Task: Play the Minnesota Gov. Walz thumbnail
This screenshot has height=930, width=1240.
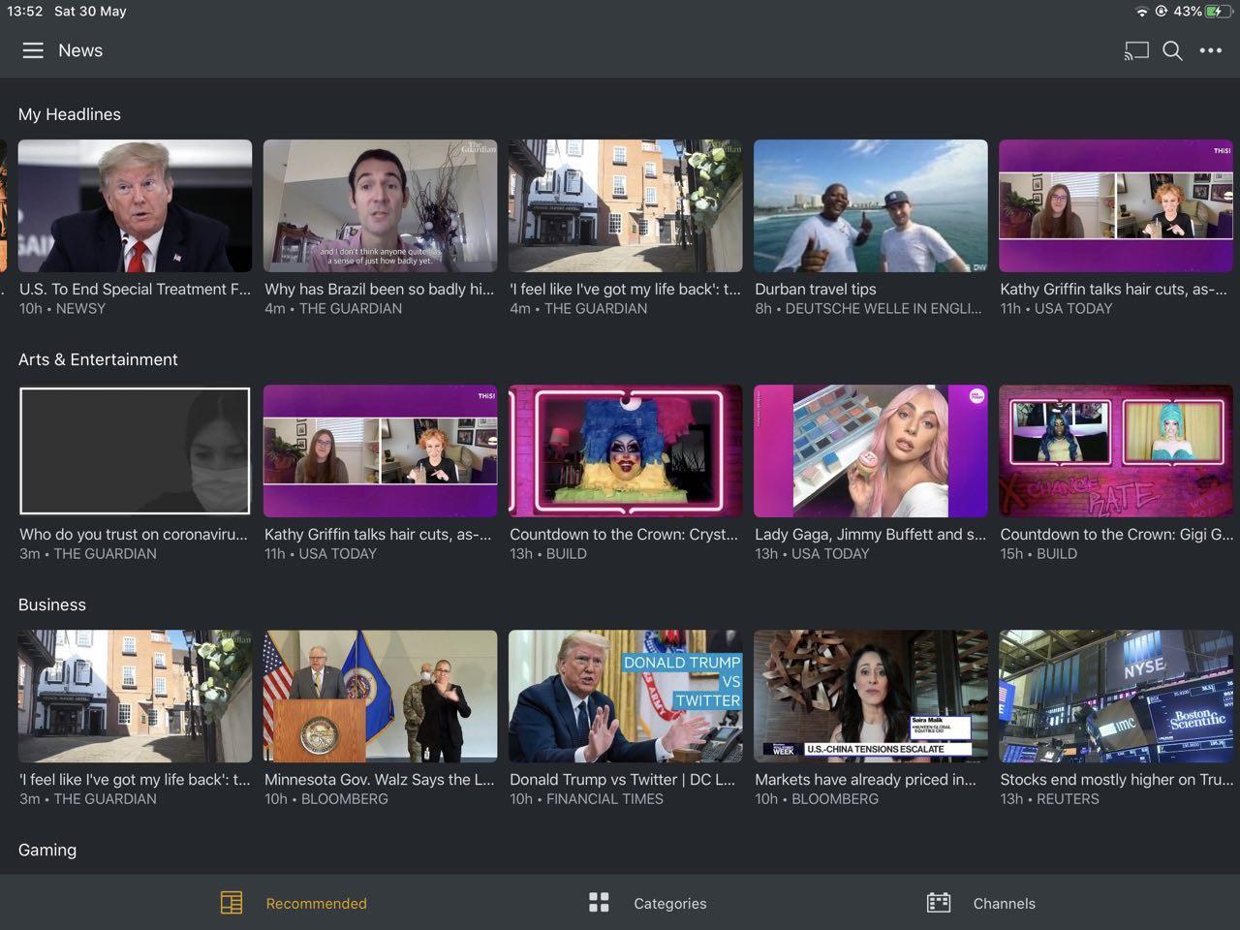Action: 381,696
